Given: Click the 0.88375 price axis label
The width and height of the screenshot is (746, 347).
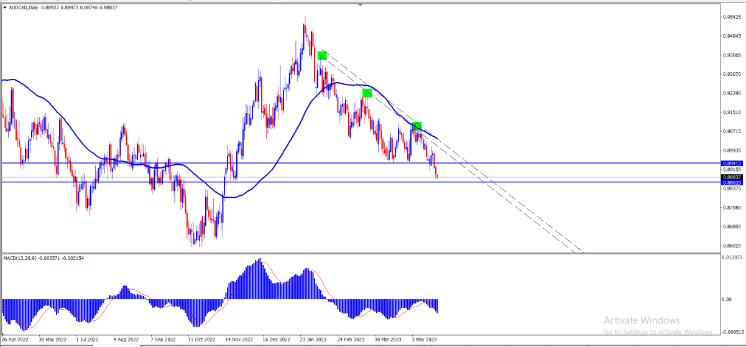Looking at the screenshot, I should pos(730,188).
